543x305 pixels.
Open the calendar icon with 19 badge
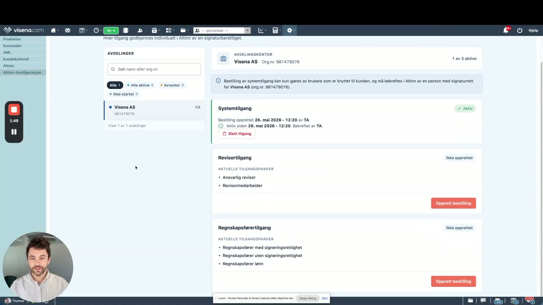[x=514, y=301]
